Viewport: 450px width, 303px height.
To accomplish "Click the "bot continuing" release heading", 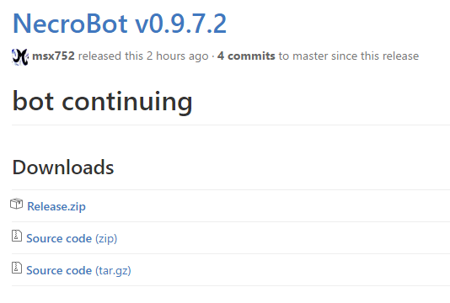I will pyautogui.click(x=103, y=101).
